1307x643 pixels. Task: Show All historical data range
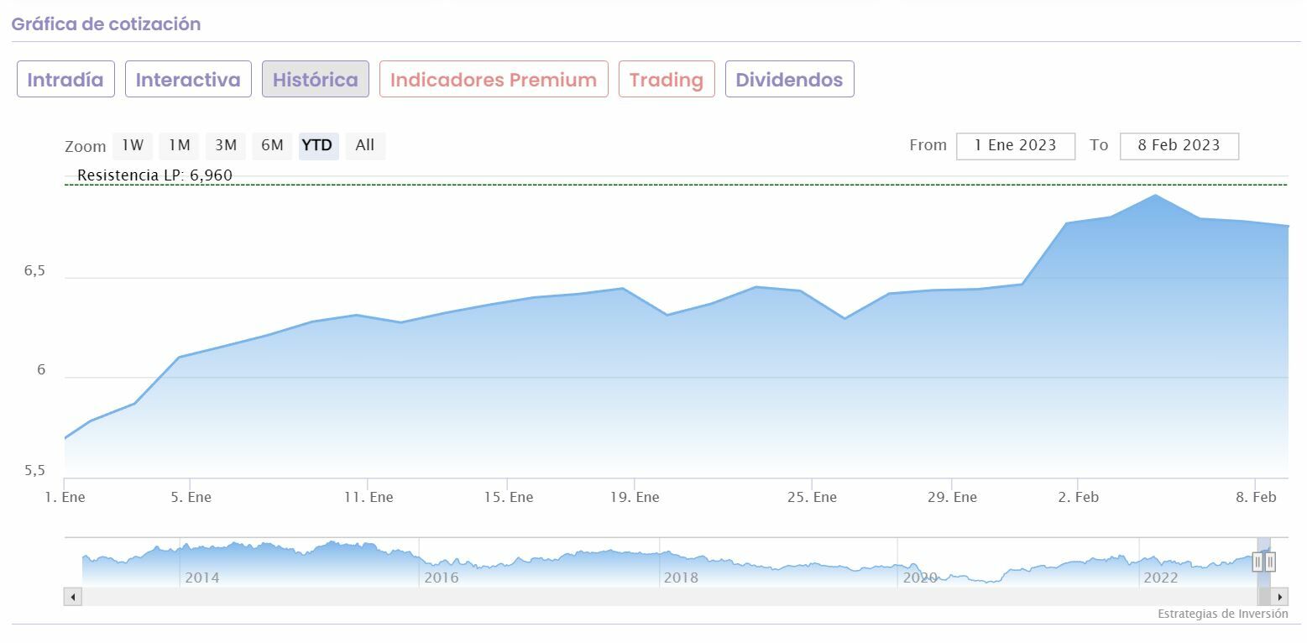click(365, 145)
